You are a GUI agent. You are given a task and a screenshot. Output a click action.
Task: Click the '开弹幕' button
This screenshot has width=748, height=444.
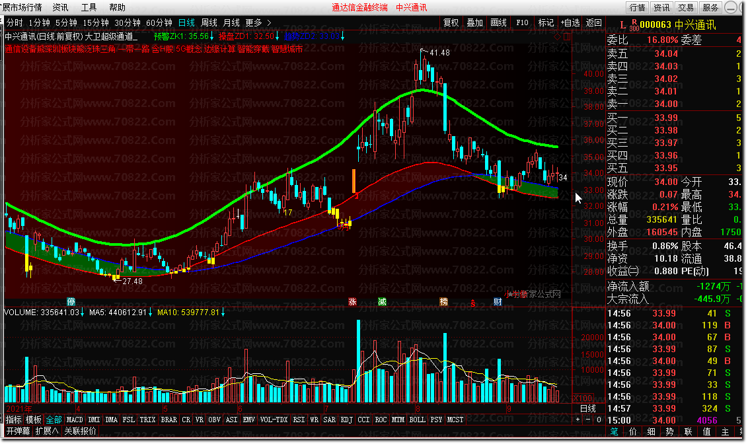click(18, 431)
